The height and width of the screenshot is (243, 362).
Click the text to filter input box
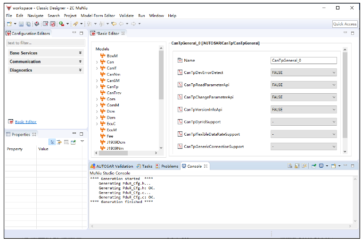click(x=46, y=43)
